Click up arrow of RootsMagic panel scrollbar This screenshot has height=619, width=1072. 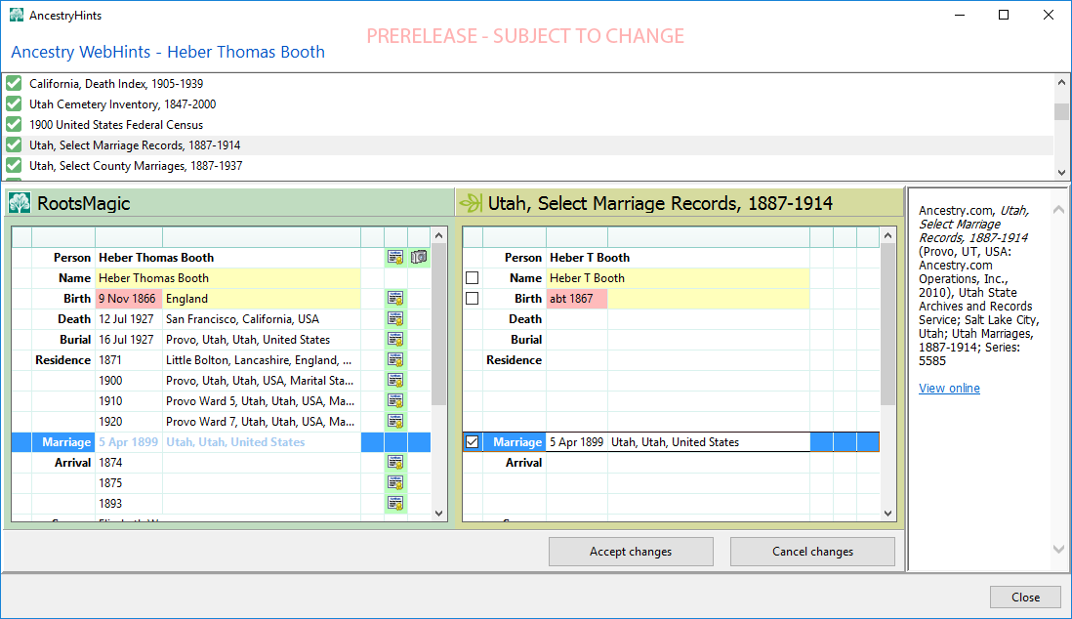[439, 235]
